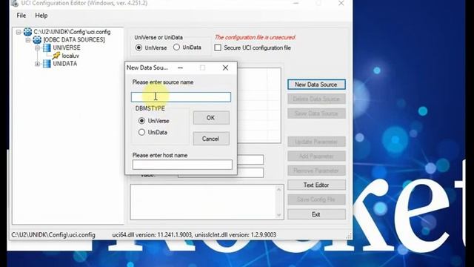Click the localuv connection plug icon
This screenshot has height=267, width=474.
point(56,56)
